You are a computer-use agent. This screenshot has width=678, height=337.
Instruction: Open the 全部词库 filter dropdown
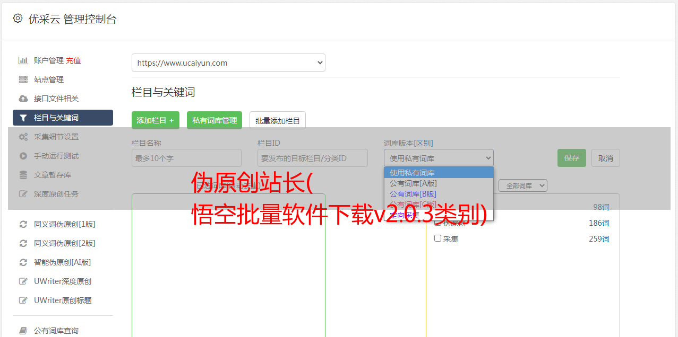pyautogui.click(x=523, y=185)
